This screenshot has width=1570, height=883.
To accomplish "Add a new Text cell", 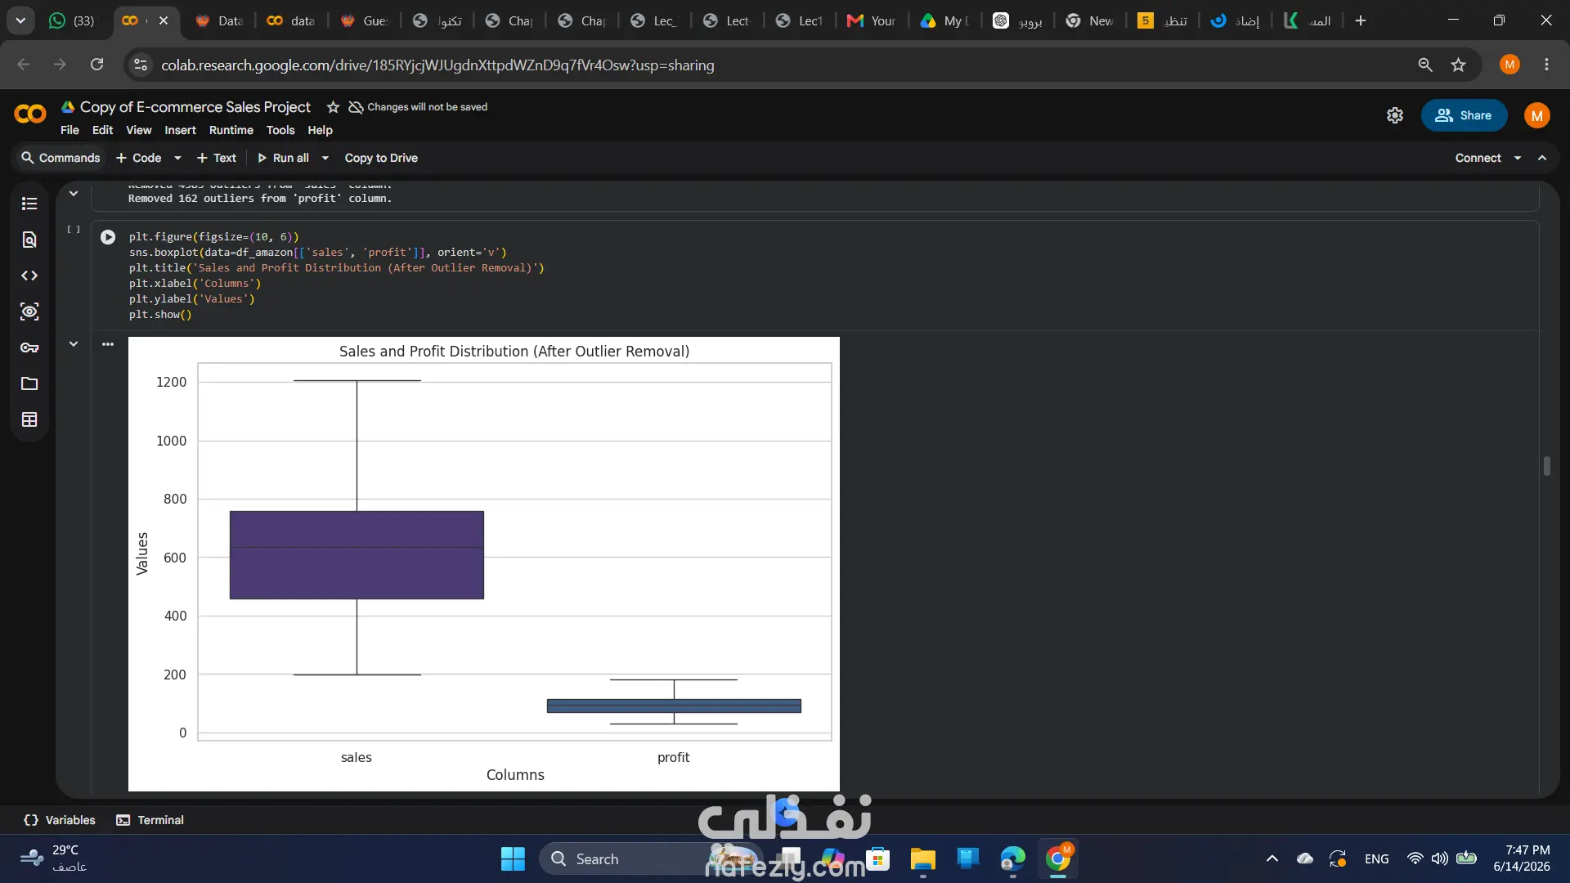I will tap(217, 158).
